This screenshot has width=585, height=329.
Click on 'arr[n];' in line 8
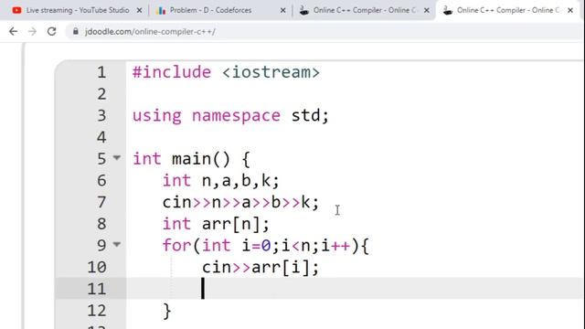236,224
